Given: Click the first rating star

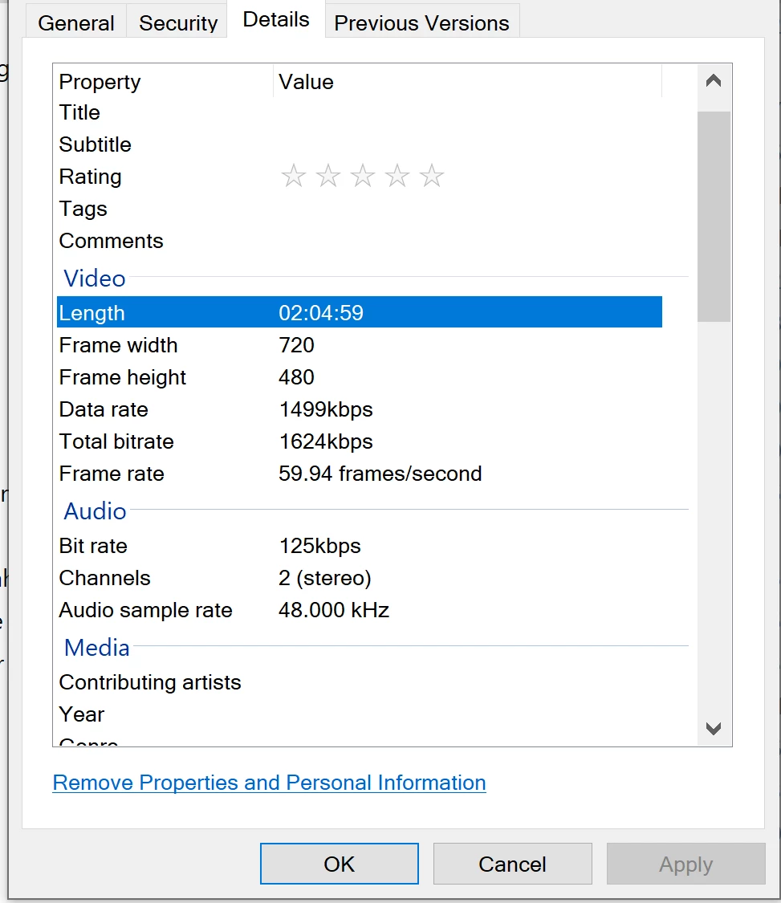Looking at the screenshot, I should [294, 176].
